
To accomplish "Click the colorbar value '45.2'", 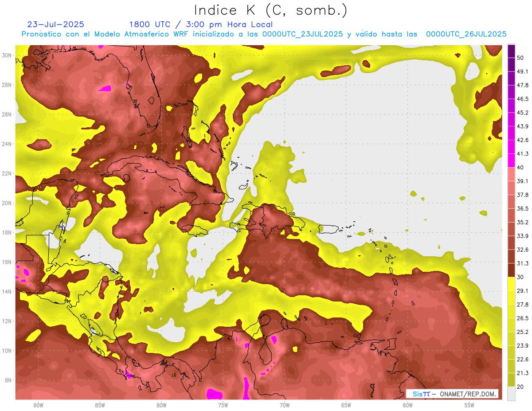I will [x=523, y=113].
